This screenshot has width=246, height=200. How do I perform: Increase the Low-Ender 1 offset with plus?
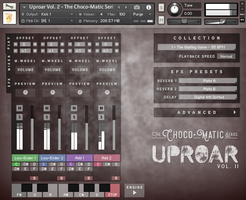(35, 45)
